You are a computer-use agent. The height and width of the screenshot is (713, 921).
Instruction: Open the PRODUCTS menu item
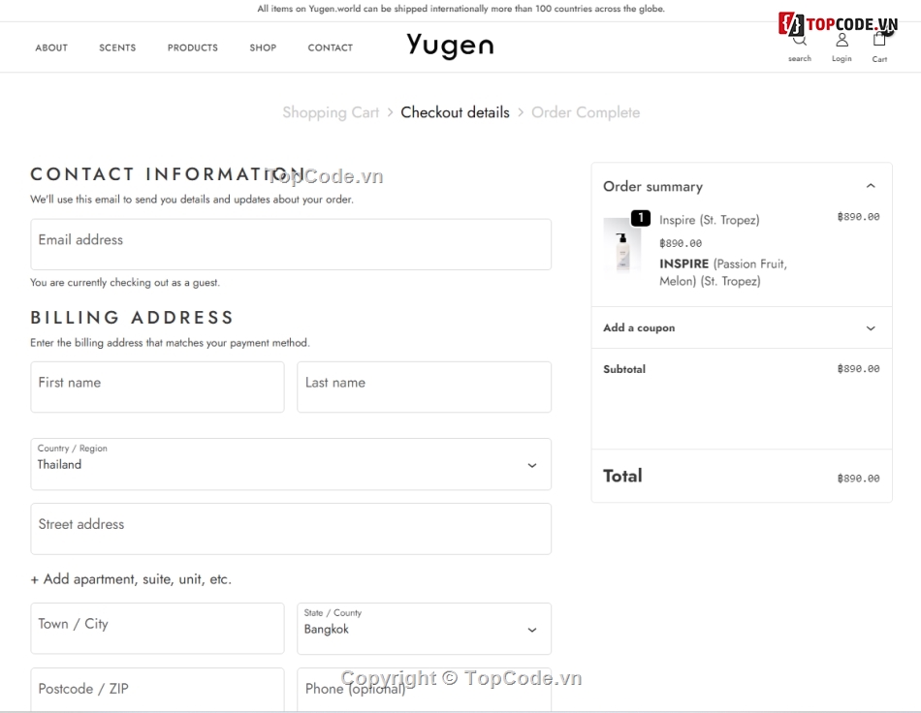(193, 47)
